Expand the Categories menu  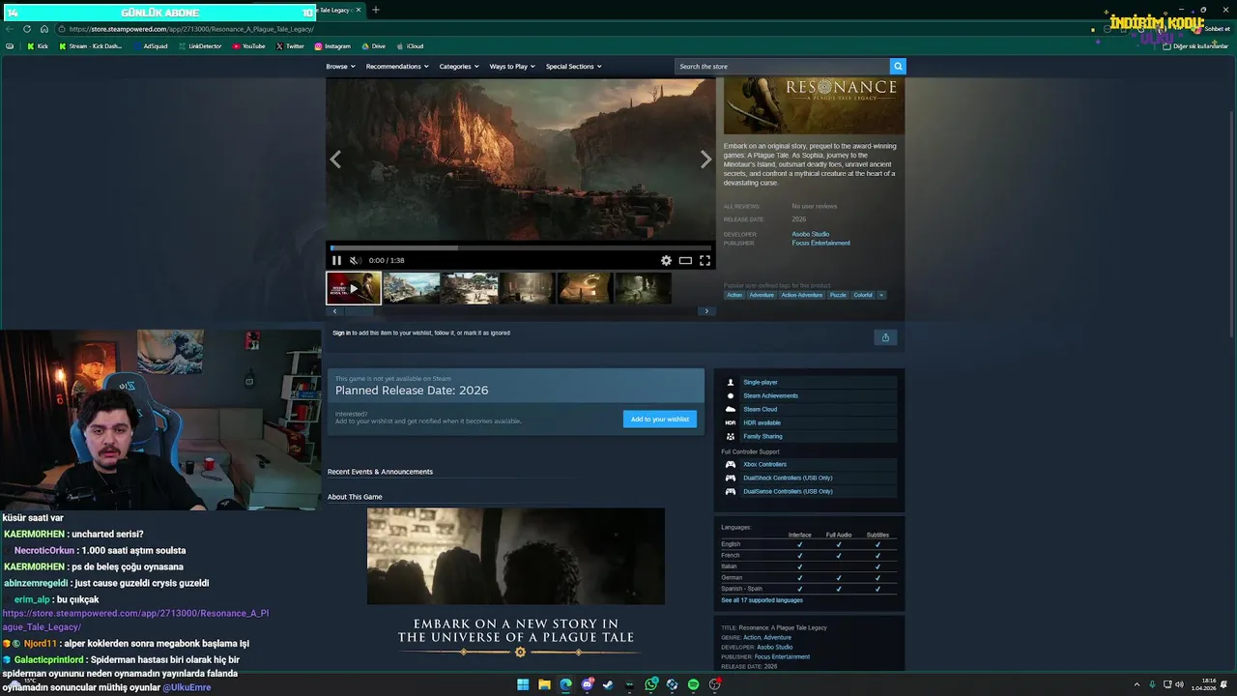coord(459,66)
